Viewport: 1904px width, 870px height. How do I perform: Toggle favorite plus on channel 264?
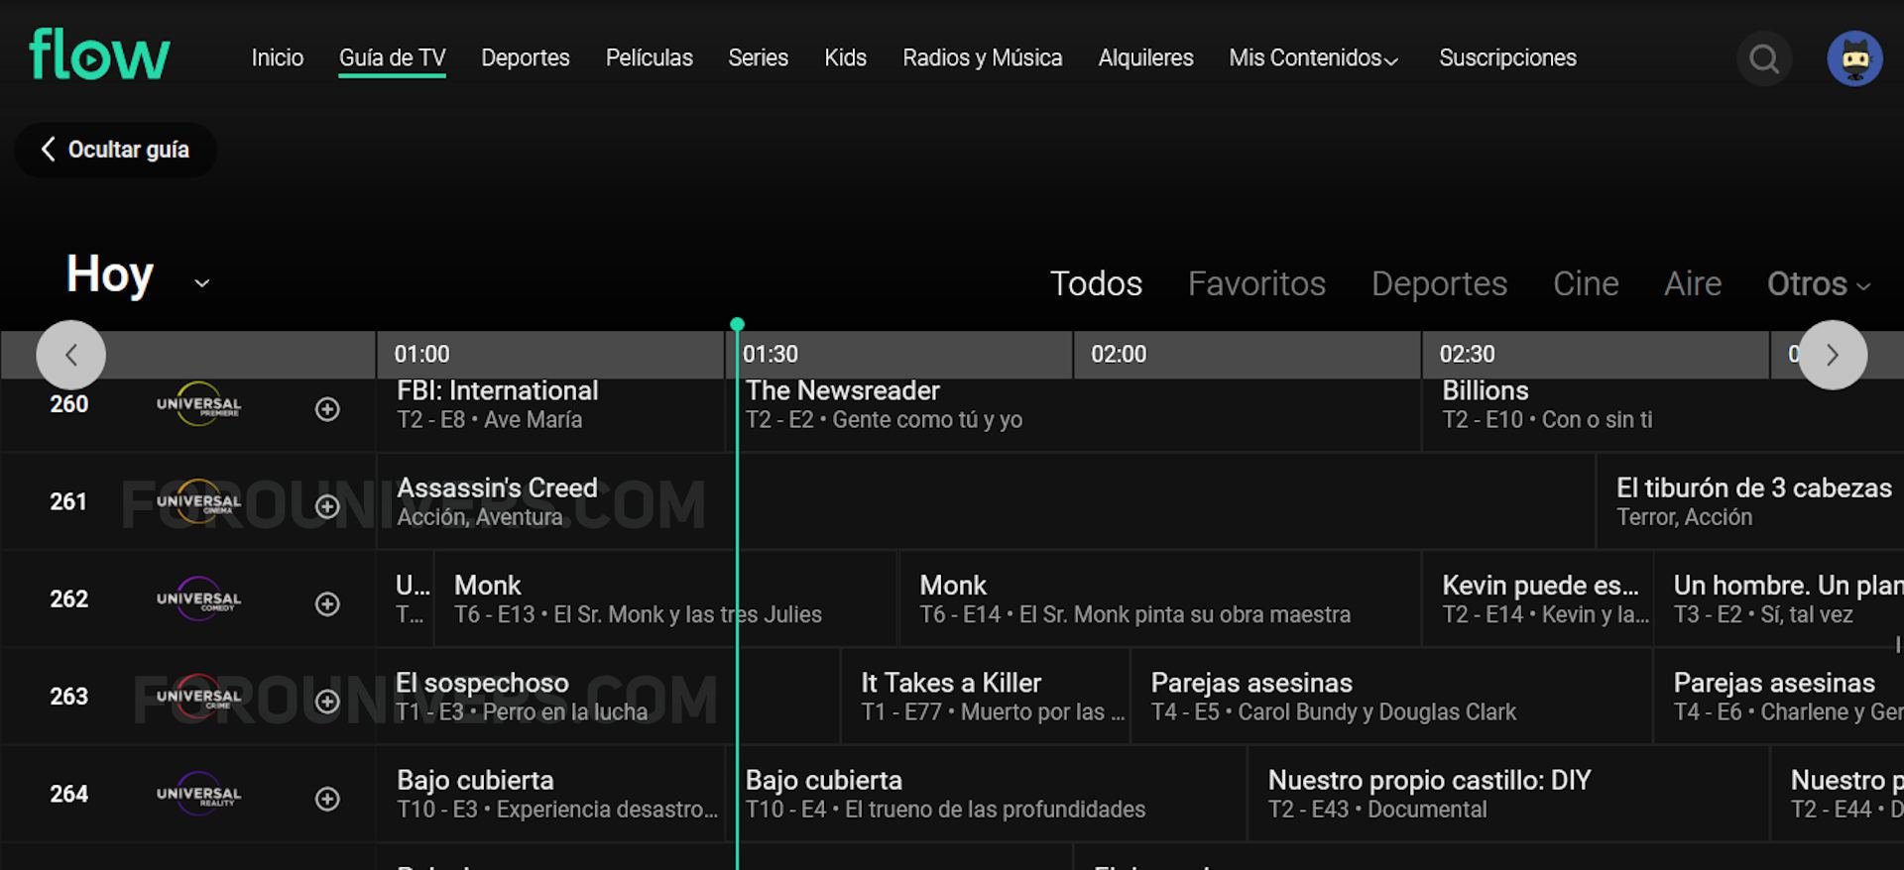[327, 799]
